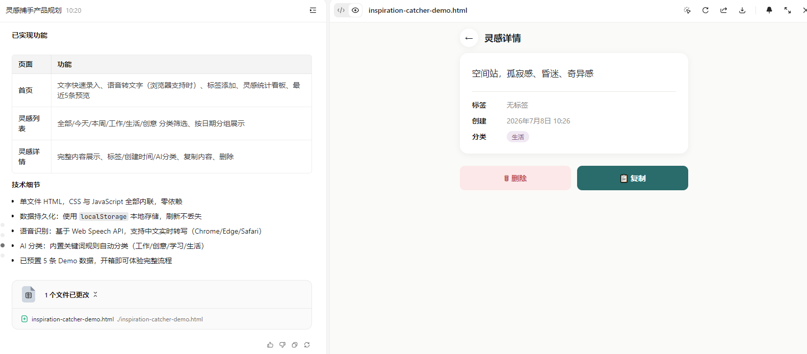The height and width of the screenshot is (354, 807).
Task: Give thumbs down to the response
Action: pyautogui.click(x=282, y=345)
